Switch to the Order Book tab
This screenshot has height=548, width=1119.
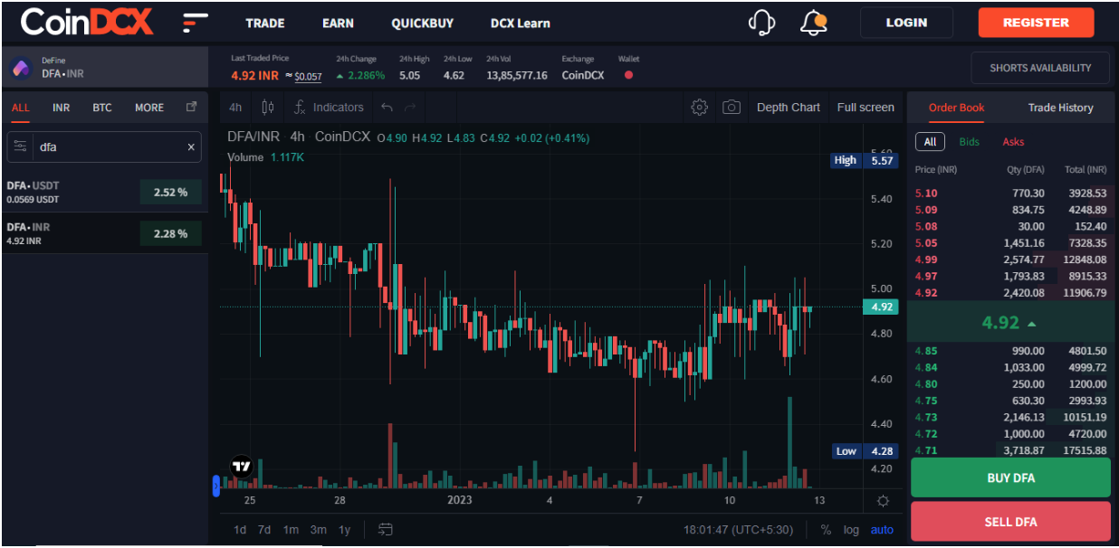click(x=956, y=108)
